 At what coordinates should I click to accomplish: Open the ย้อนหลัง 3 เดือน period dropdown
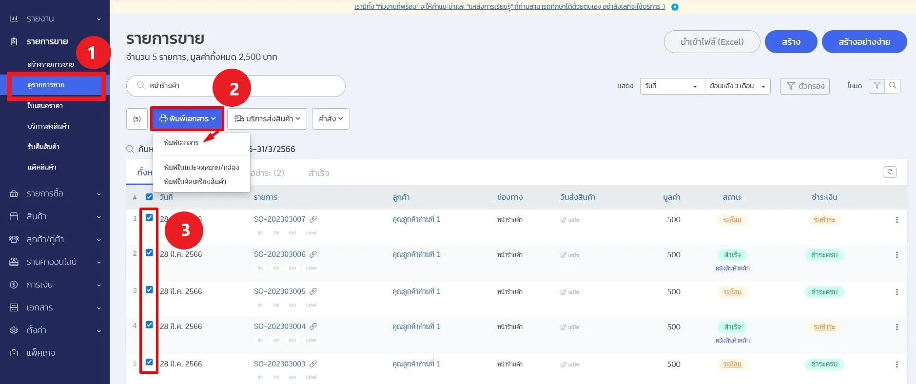(x=737, y=86)
